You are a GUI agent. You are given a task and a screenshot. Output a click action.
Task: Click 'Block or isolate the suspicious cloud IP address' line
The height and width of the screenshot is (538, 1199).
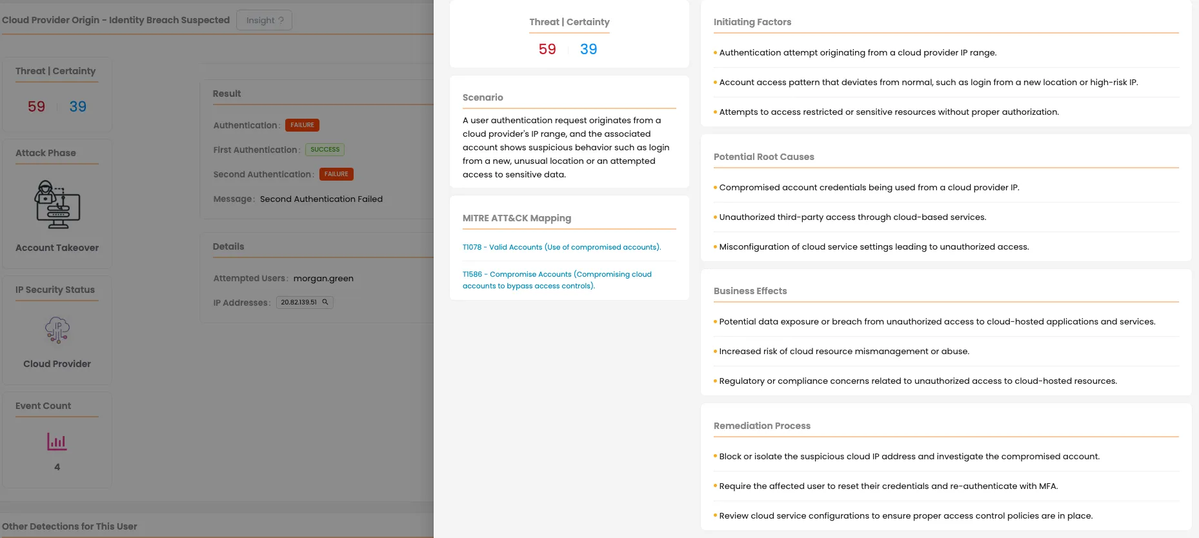click(909, 456)
